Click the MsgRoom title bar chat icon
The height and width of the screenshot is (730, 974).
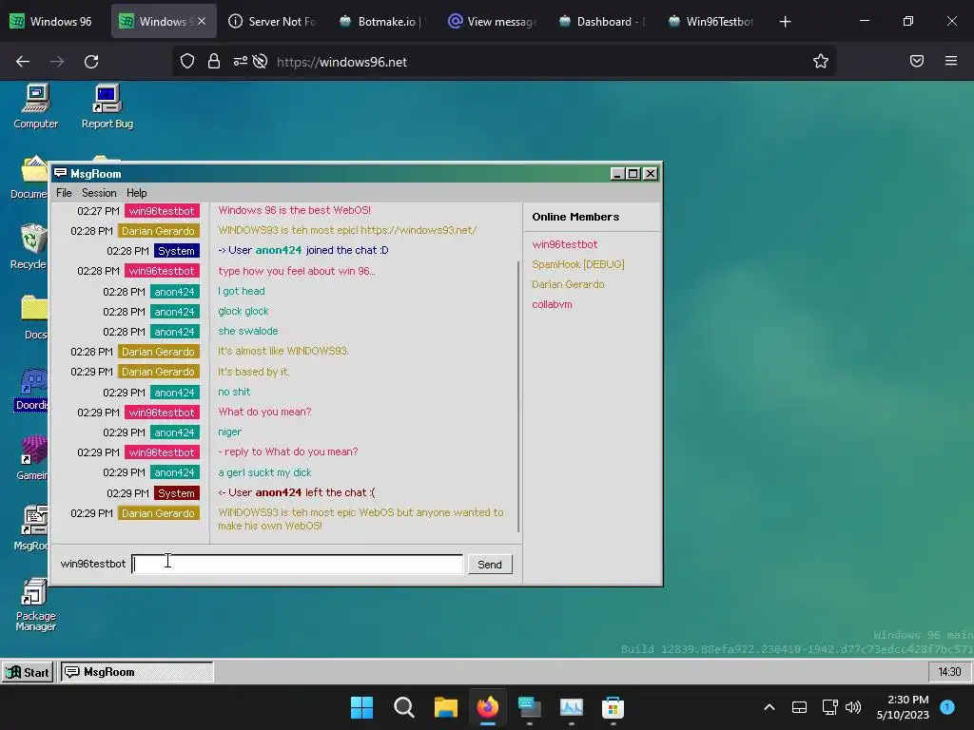pos(60,173)
